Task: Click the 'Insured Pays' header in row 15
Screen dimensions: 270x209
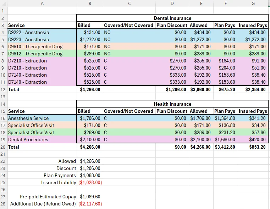Action: [x=253, y=111]
